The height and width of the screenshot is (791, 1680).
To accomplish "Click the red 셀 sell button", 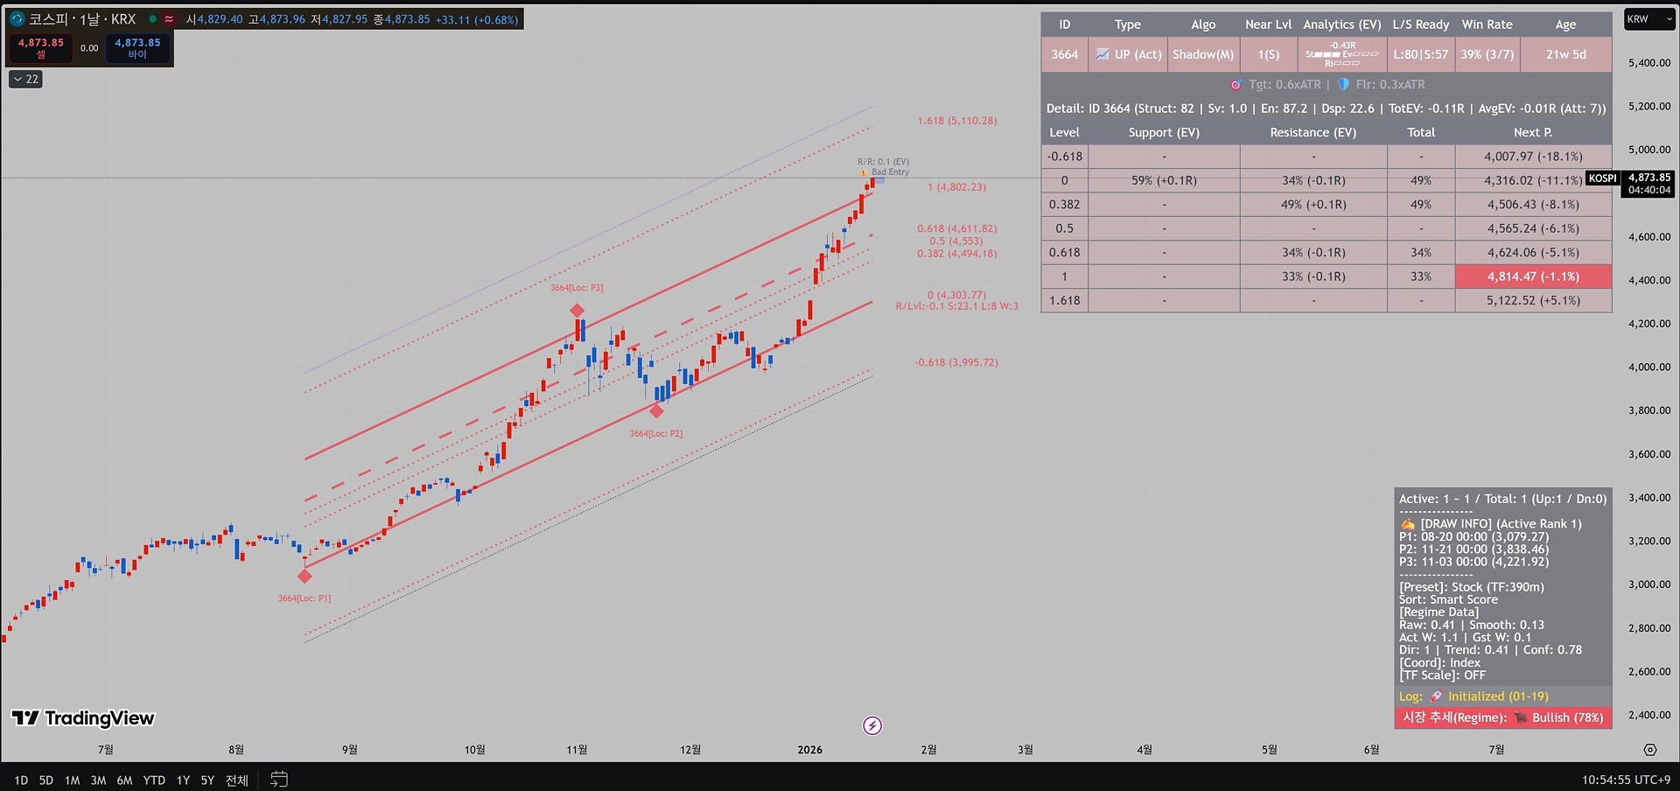I will click(x=41, y=48).
